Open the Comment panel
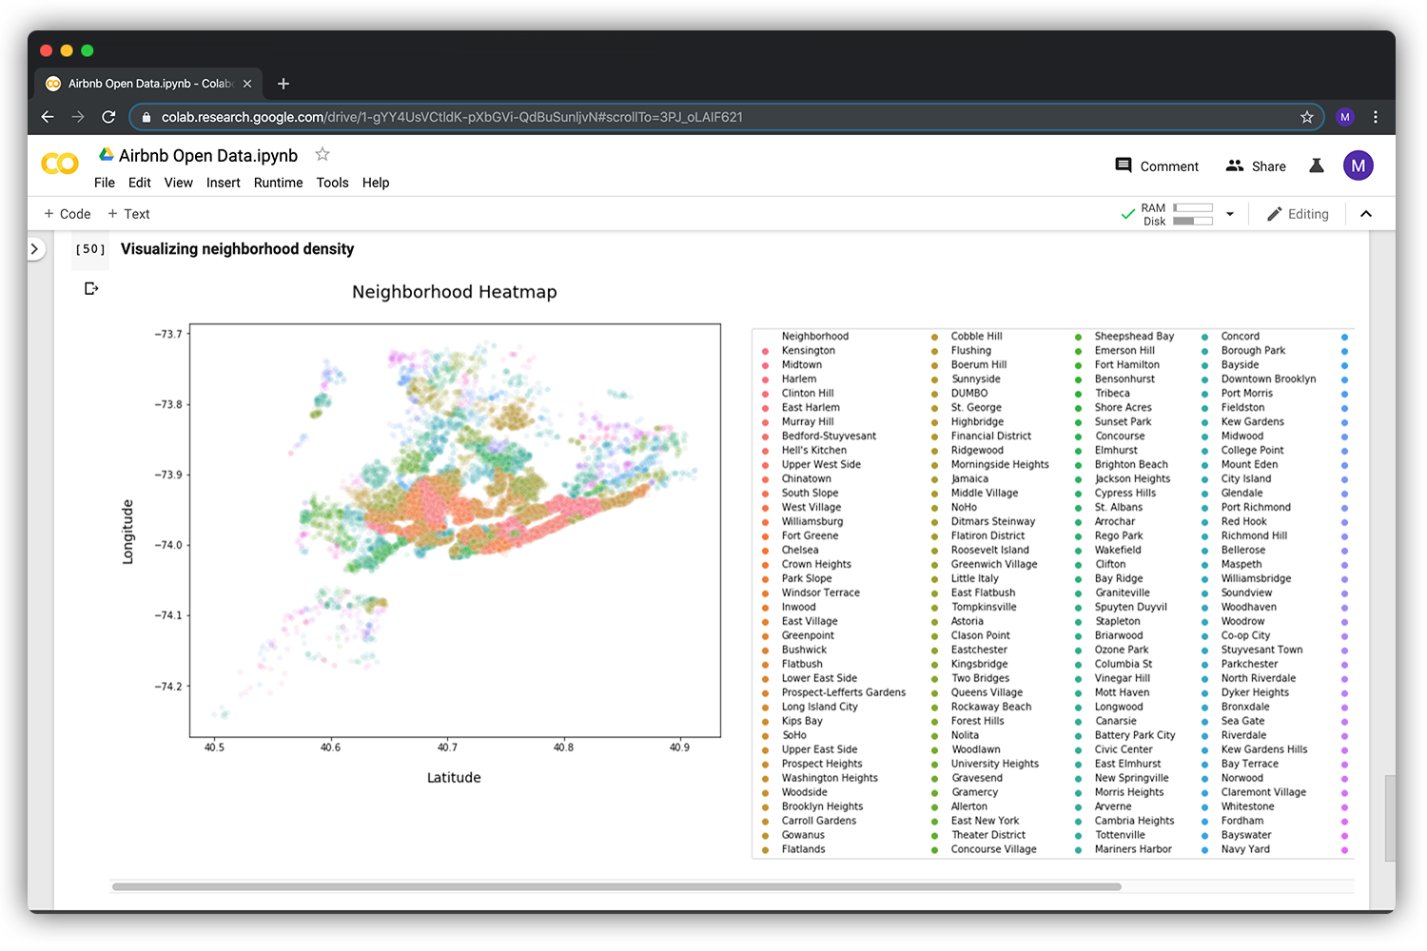 coord(1157,165)
